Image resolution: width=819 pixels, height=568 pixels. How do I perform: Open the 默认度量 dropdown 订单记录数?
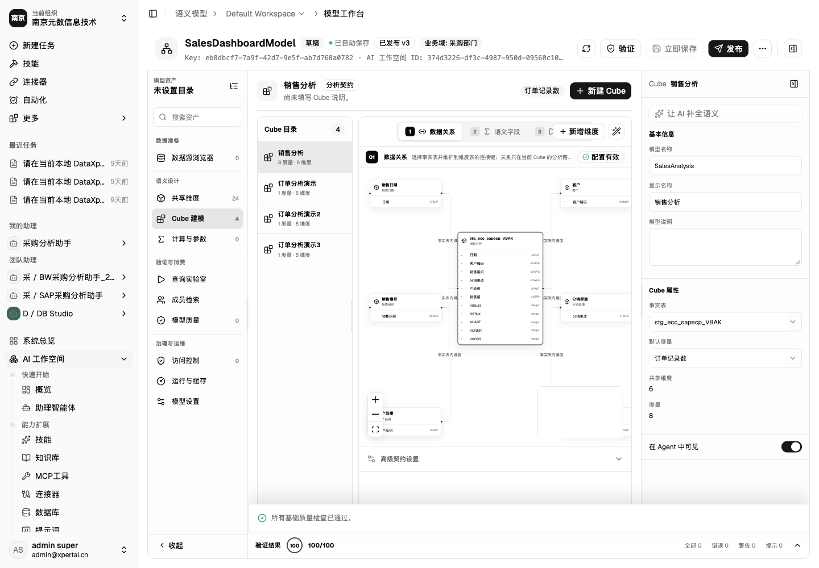[725, 358]
